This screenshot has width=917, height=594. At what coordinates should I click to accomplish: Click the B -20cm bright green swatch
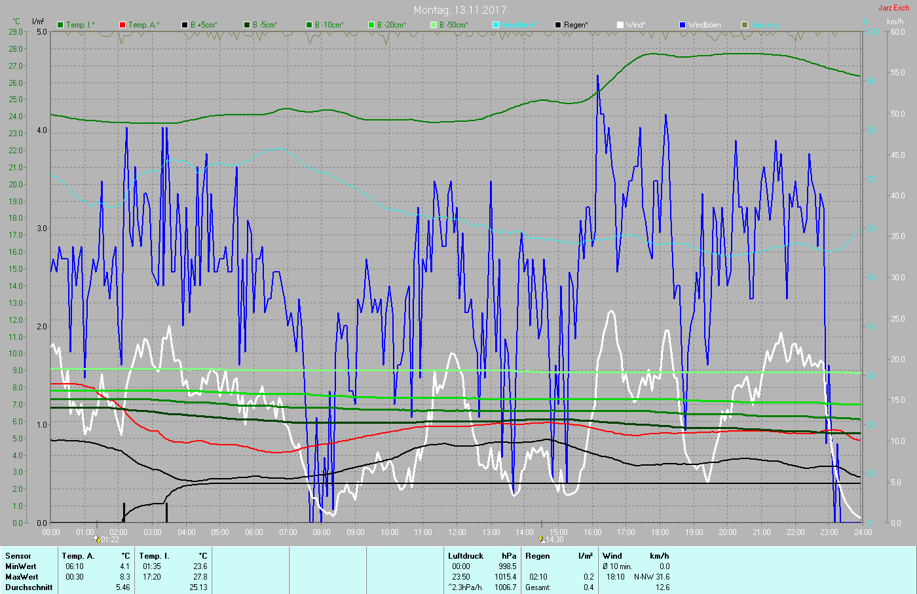point(371,25)
